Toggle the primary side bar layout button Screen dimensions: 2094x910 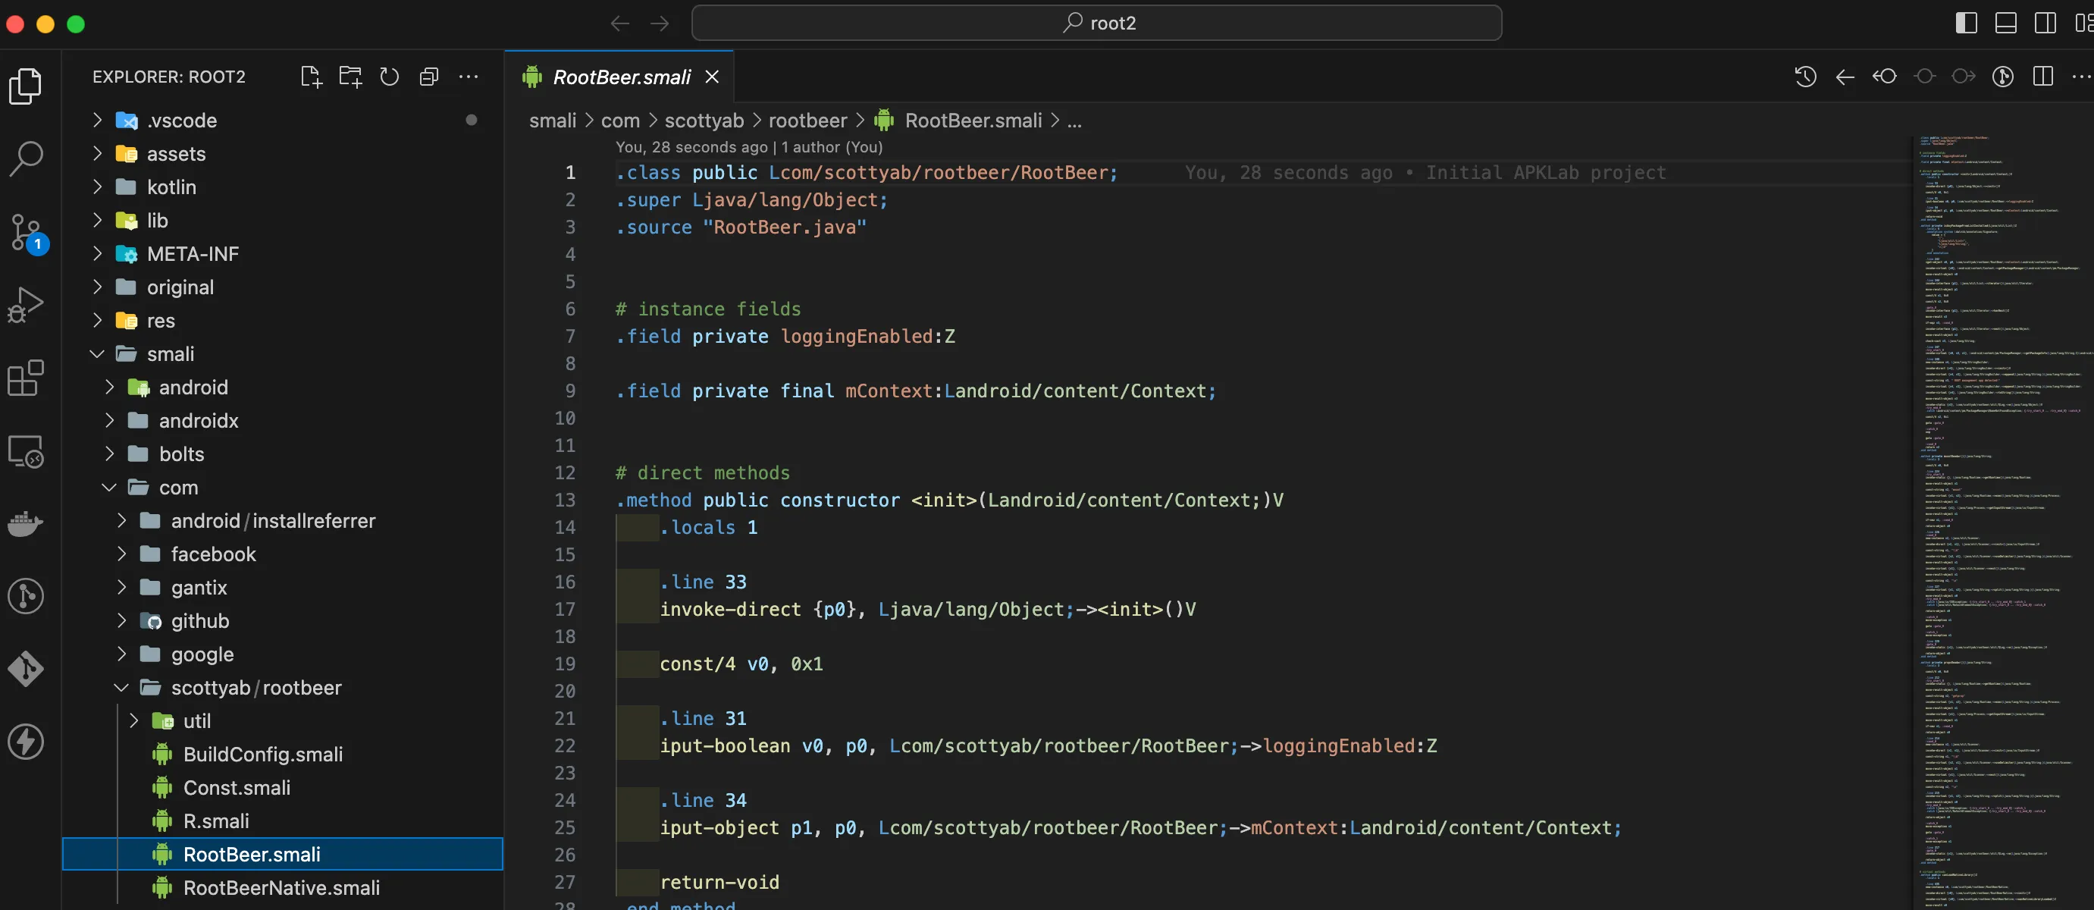point(1966,23)
